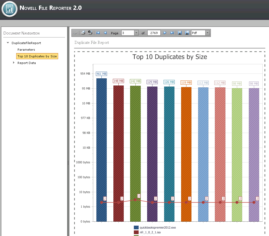The image size is (269, 236).
Task: Click the blue legend swatch for quickbookspremier2012.exe
Action: click(136, 228)
